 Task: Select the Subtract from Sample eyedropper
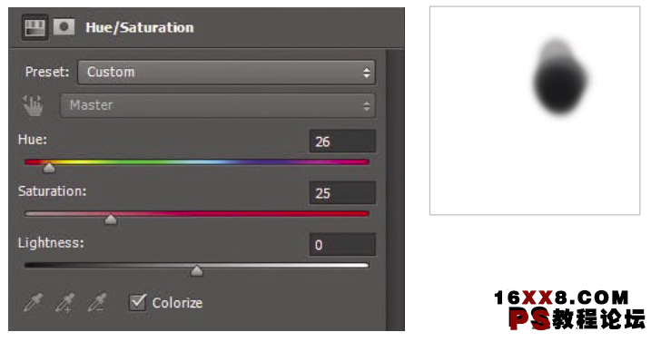(x=97, y=302)
